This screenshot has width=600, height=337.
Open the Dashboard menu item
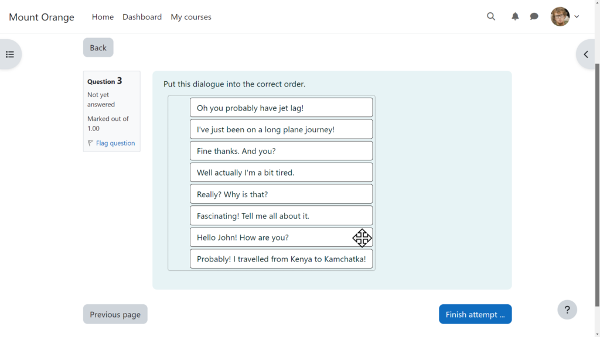[x=142, y=17]
